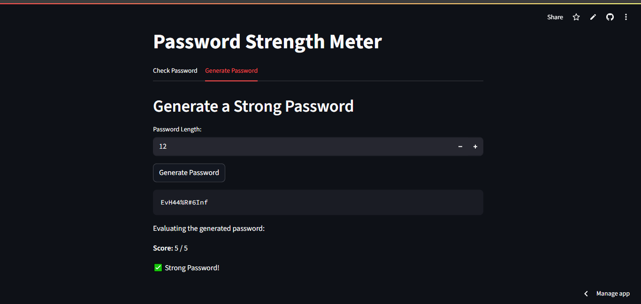Decrease password length with minus button
The width and height of the screenshot is (641, 304).
click(460, 147)
